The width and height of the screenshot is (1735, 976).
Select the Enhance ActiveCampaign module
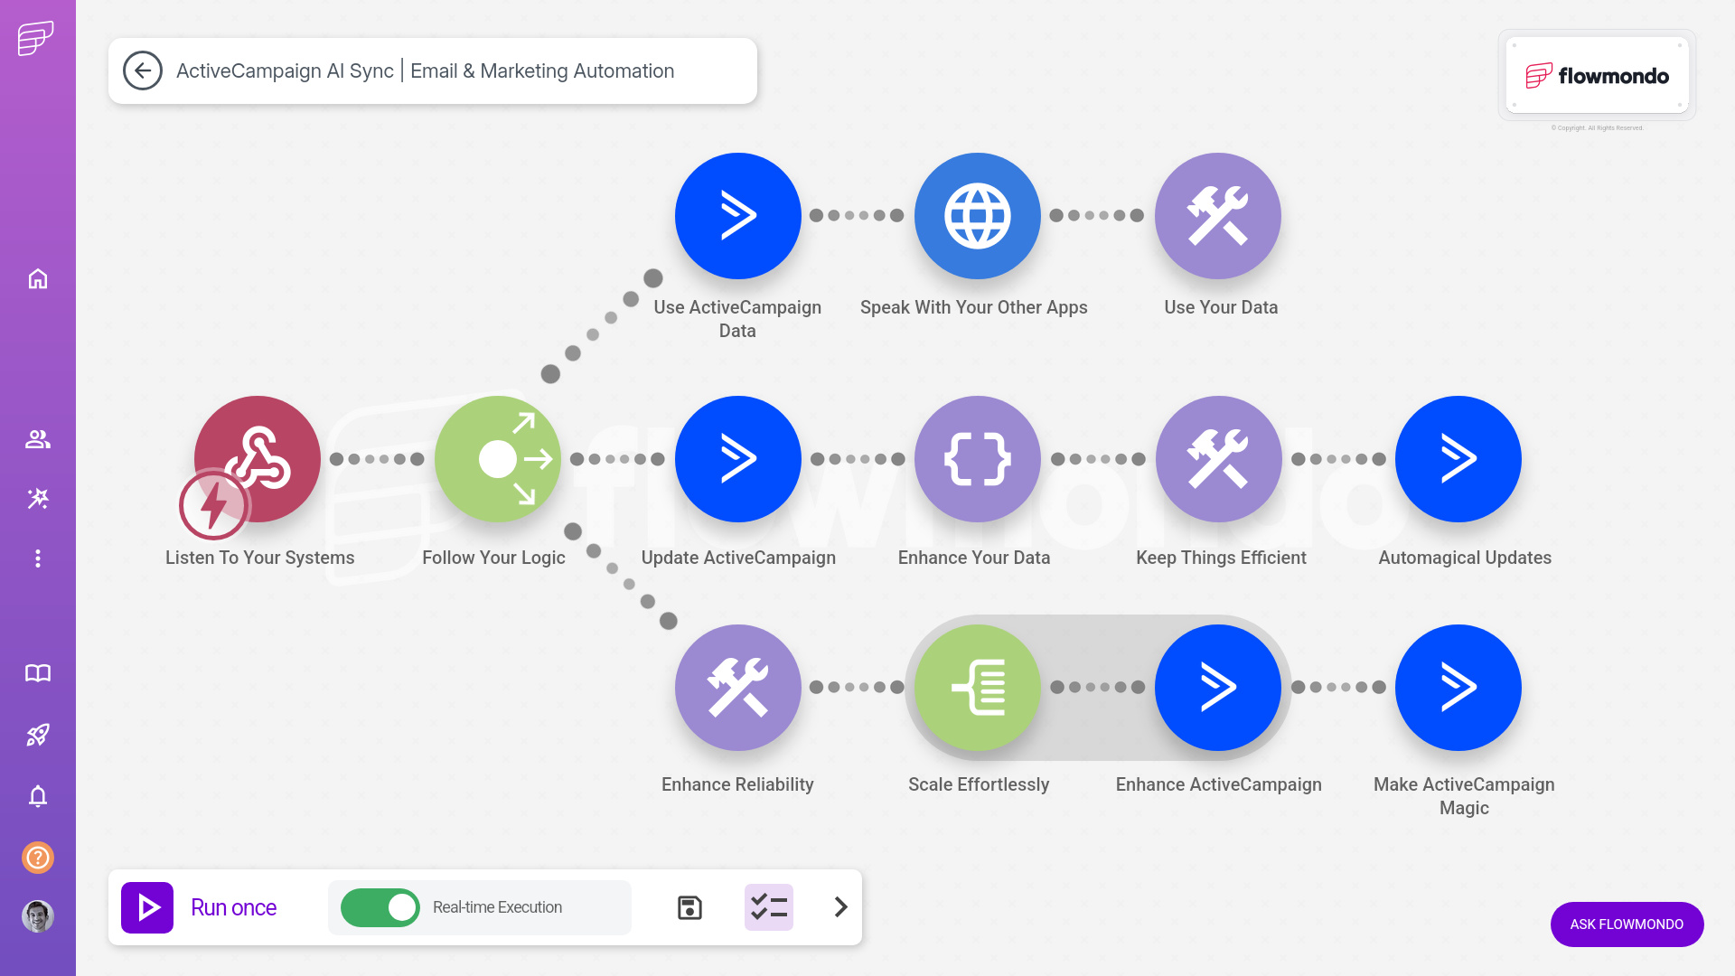coord(1218,688)
